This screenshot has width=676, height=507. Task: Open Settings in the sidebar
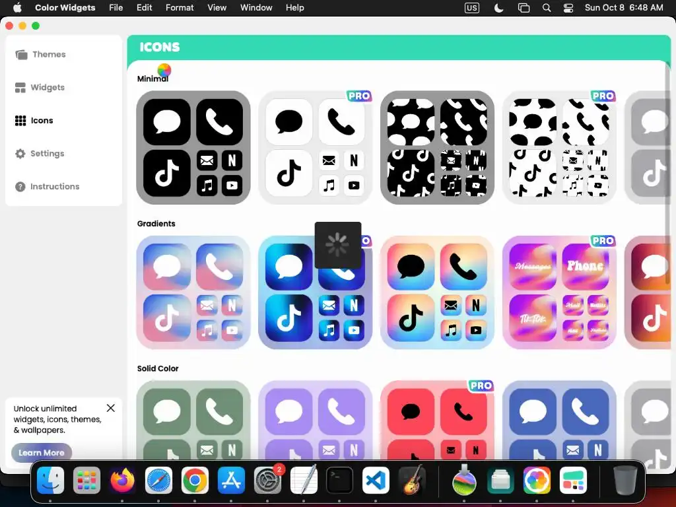tap(40, 153)
